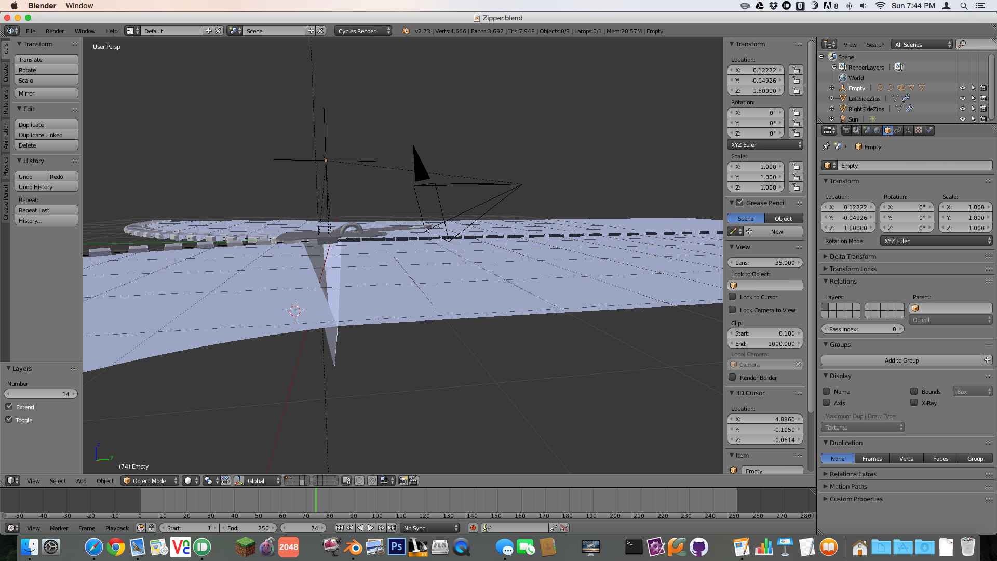Click the outliner search magnifier field

[x=976, y=45]
